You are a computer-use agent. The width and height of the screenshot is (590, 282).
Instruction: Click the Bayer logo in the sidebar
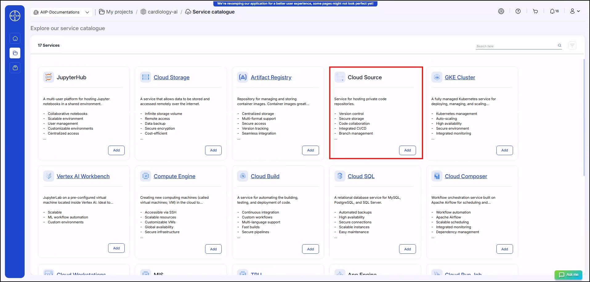tap(15, 16)
